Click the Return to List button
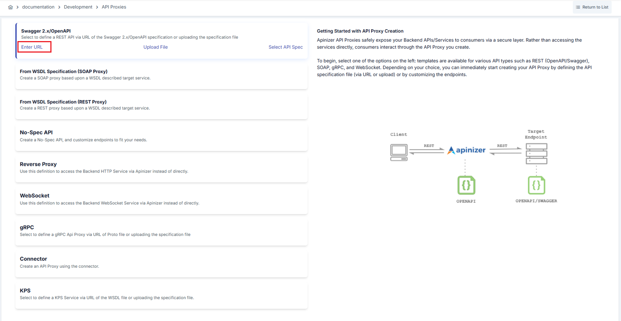The height and width of the screenshot is (321, 621). (592, 7)
